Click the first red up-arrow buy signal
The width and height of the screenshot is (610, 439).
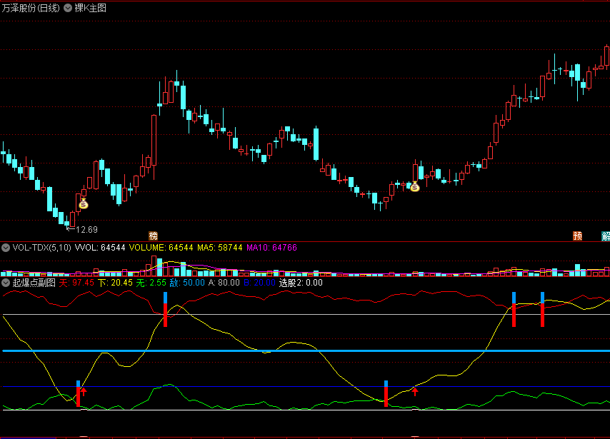pyautogui.click(x=84, y=392)
